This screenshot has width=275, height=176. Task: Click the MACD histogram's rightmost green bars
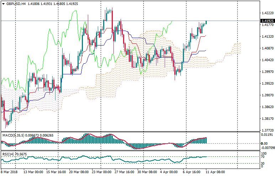tap(205, 140)
